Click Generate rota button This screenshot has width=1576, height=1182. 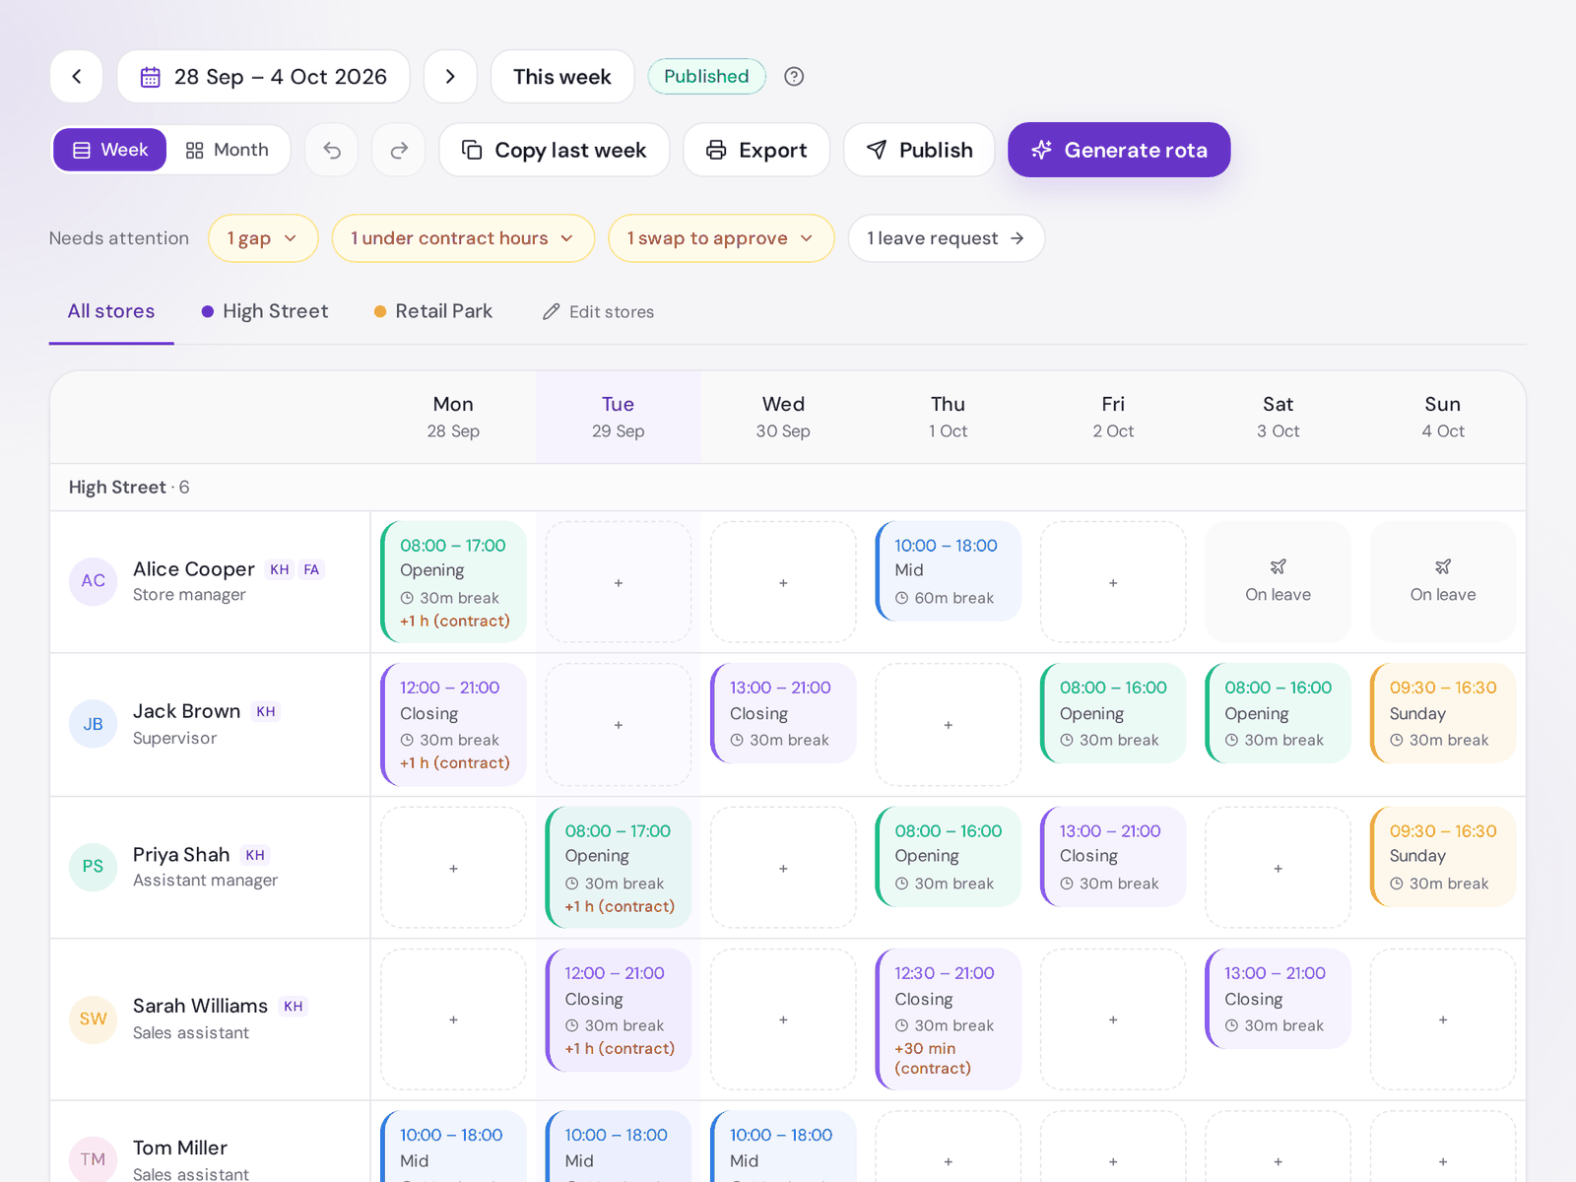coord(1119,150)
